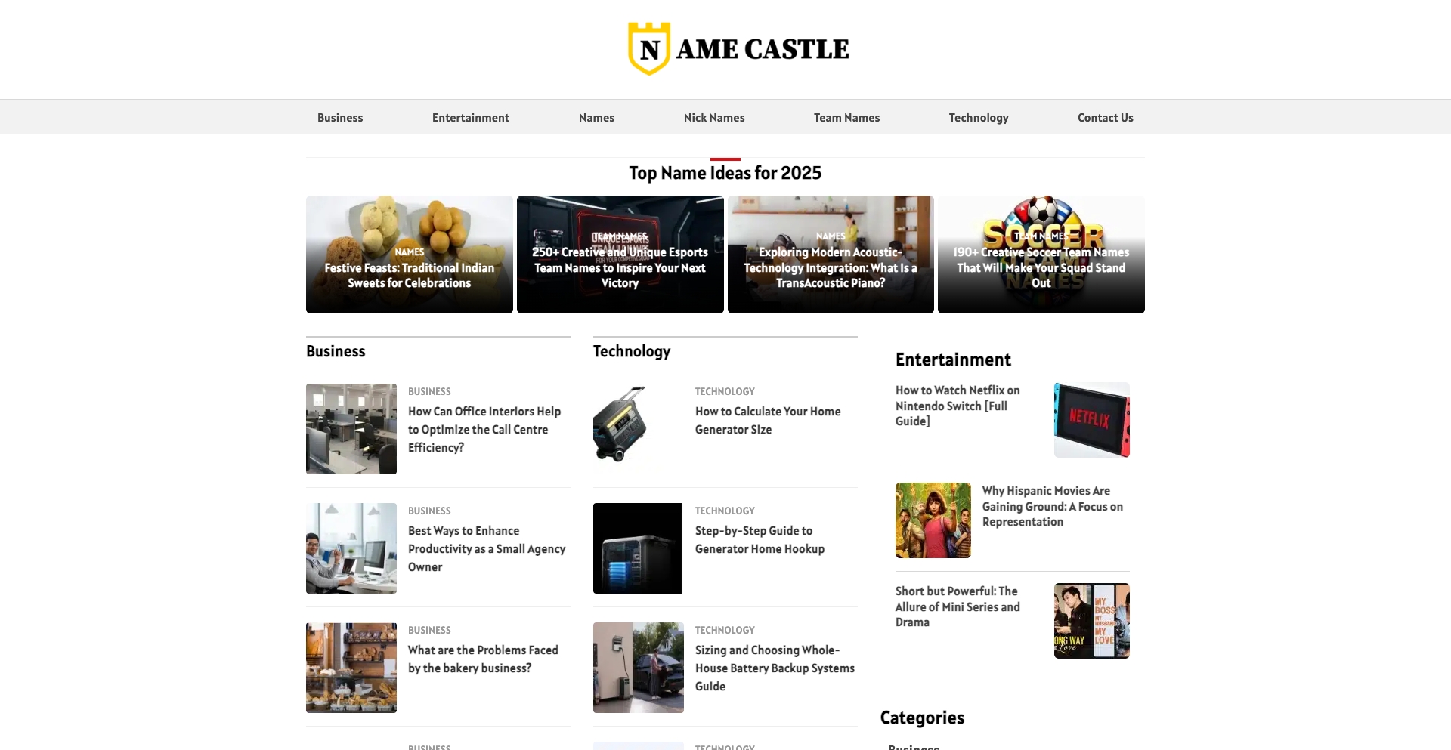Navigate to the Contact Us page

tap(1105, 117)
